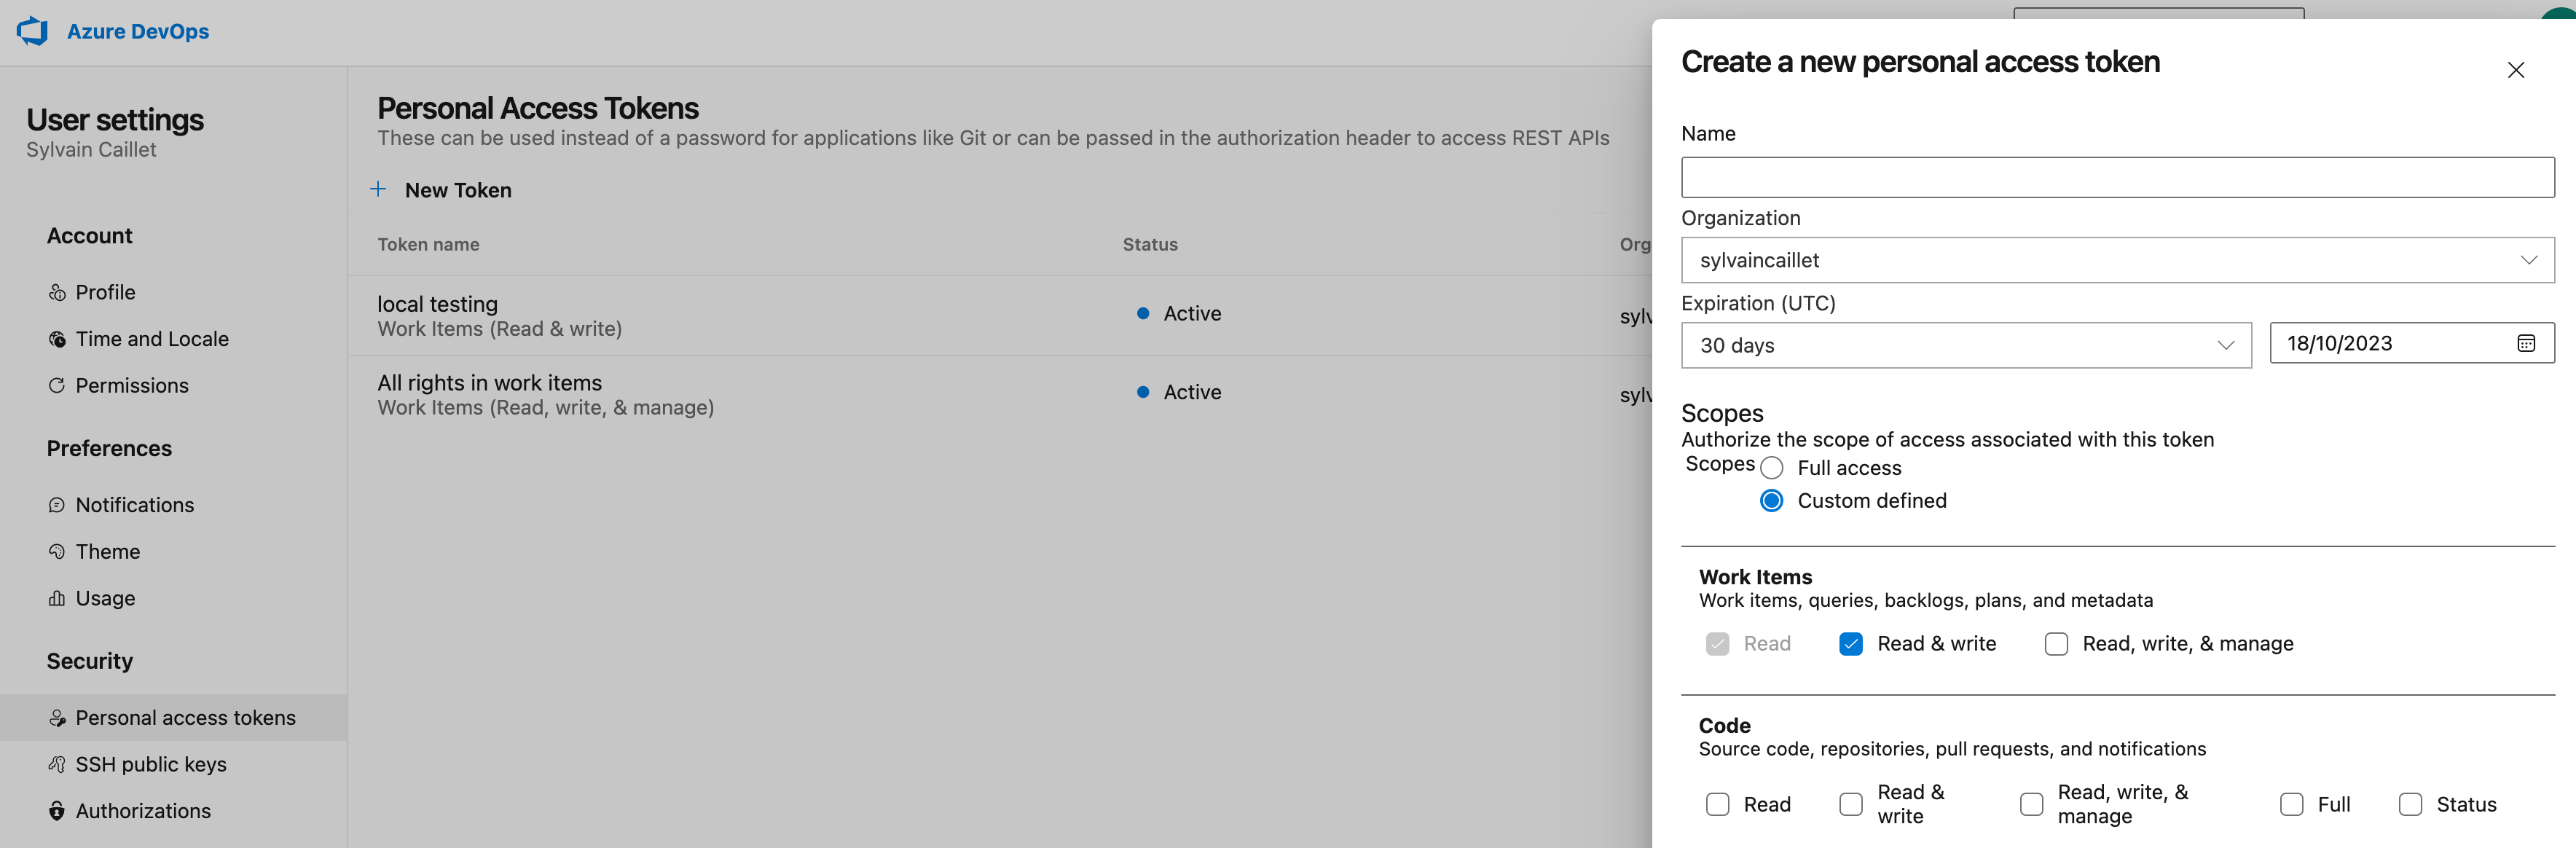Screen dimensions: 2576x848
Task: Click the Work Items scope heading
Action: point(1755,577)
